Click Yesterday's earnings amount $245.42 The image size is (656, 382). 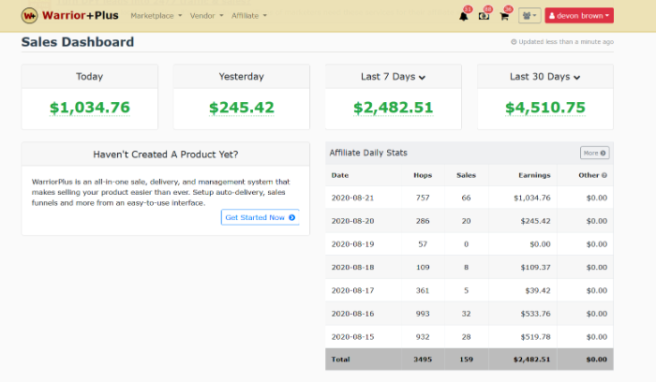point(242,108)
